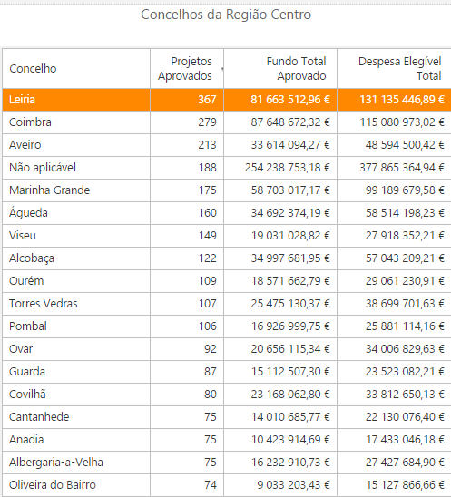451x497 pixels.
Task: Select the Não aplicável row
Action: pyautogui.click(x=227, y=168)
